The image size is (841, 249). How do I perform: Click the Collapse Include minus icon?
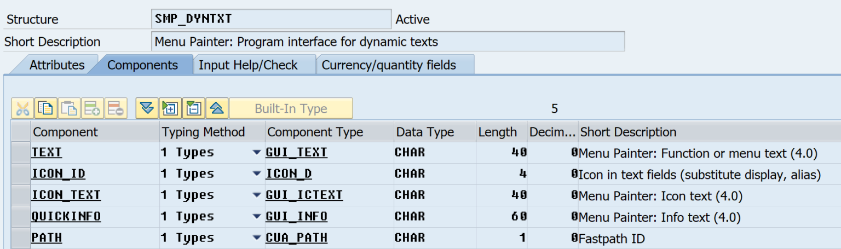193,108
